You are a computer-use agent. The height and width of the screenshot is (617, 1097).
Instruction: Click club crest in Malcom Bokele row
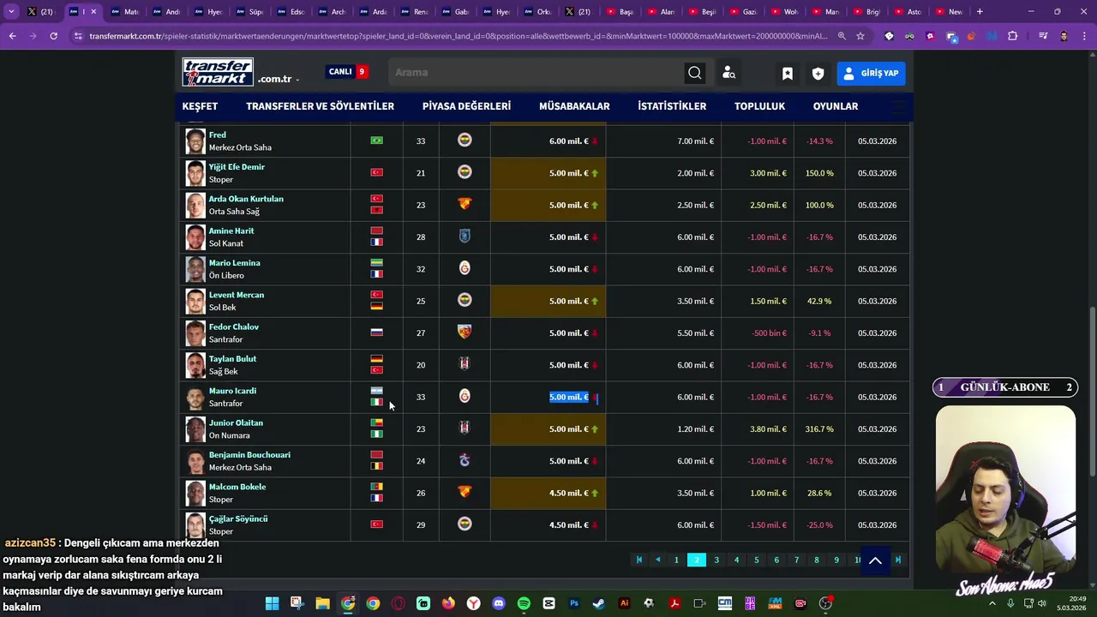click(465, 492)
